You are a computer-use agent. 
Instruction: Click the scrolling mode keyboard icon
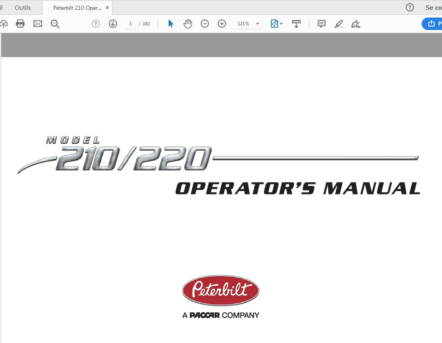[x=296, y=24]
